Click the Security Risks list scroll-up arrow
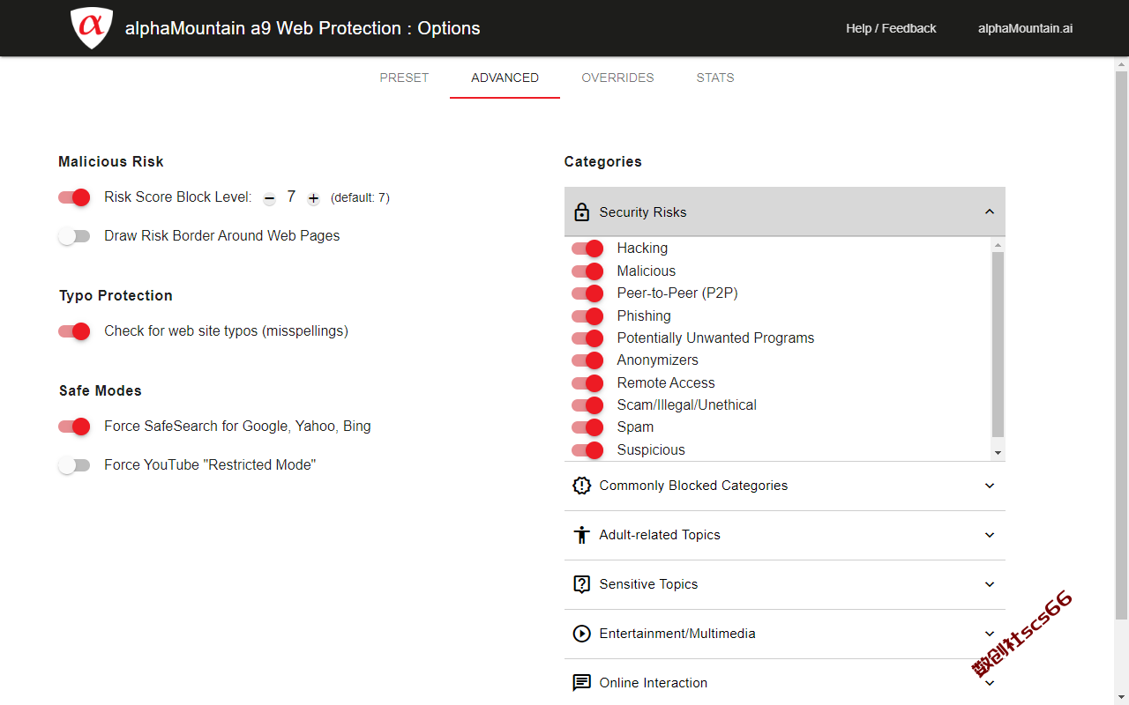 (998, 245)
